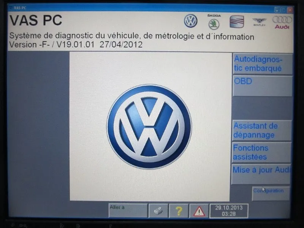Minimize the VAS PC window
Viewport: 304px width, 228px height.
tap(277, 10)
